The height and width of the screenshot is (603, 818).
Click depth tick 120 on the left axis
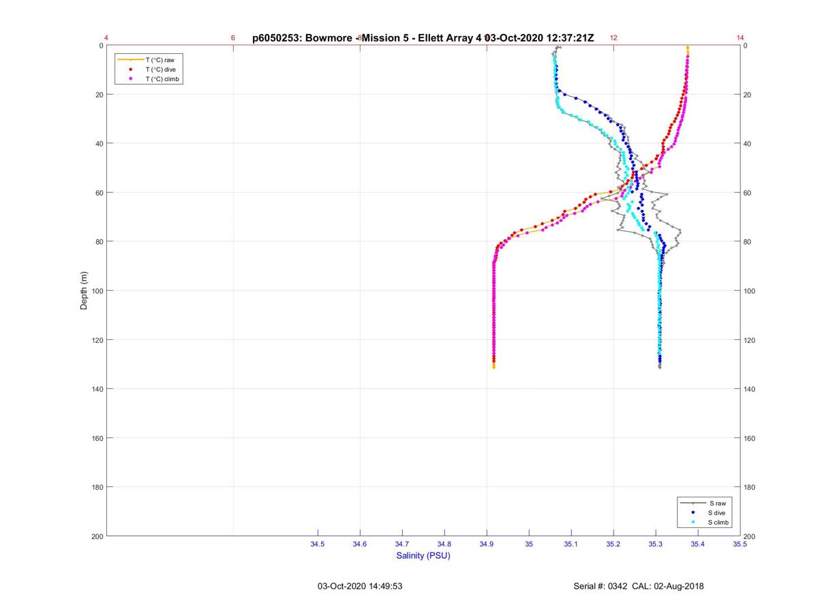97,340
